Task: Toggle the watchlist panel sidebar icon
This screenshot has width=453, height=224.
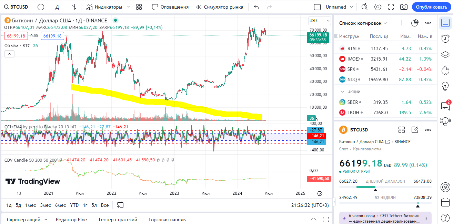Action: [x=445, y=23]
